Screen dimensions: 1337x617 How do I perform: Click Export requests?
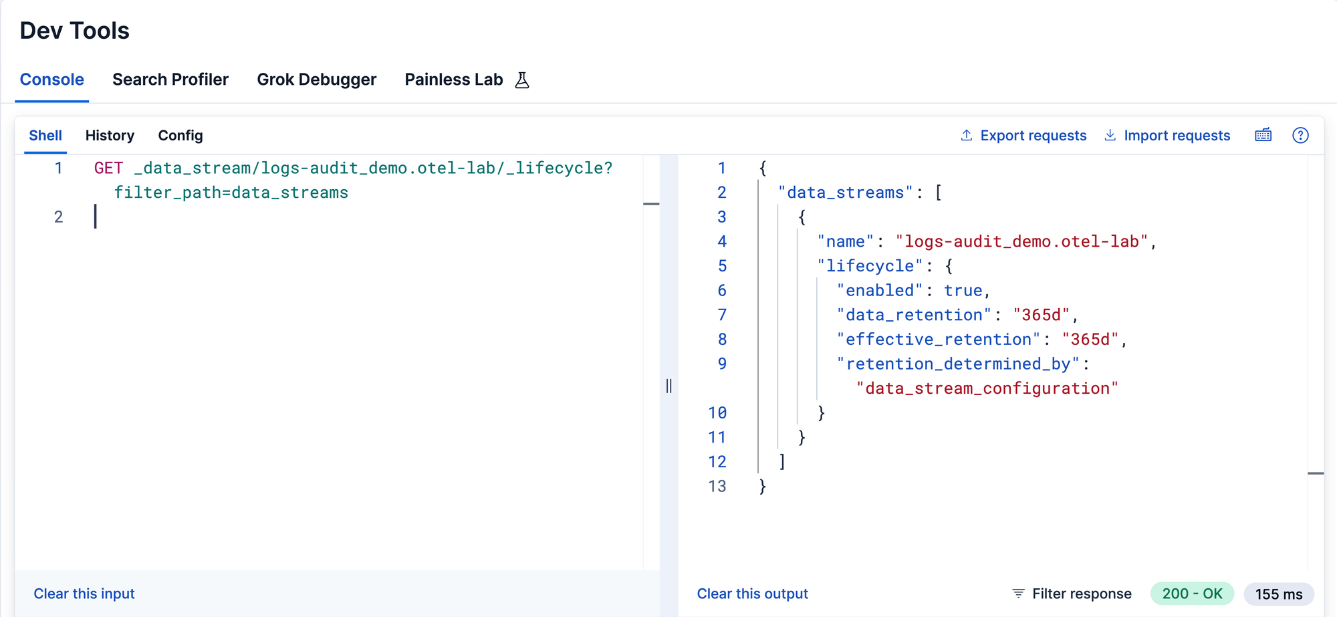tap(1034, 136)
